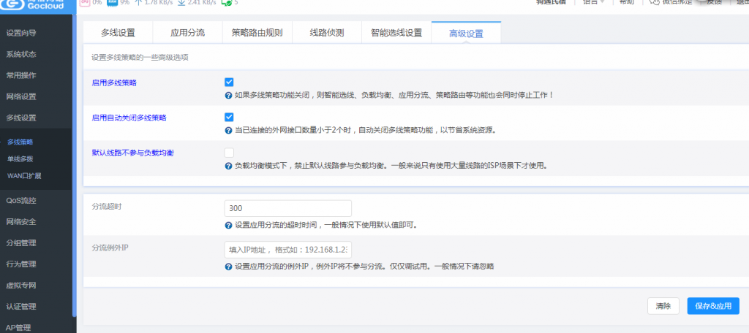Click help icon below 分流例外IP field
Screen dimensions: 749x333
pos(229,267)
